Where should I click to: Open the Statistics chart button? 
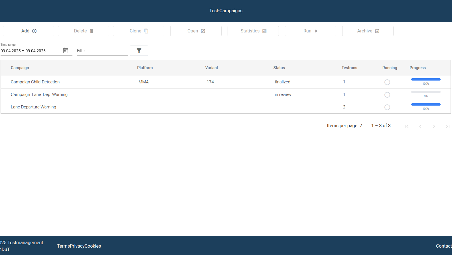point(253,31)
